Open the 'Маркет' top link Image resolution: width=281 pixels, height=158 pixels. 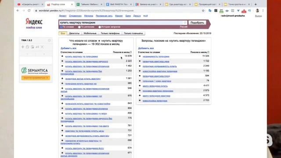[x=119, y=16]
